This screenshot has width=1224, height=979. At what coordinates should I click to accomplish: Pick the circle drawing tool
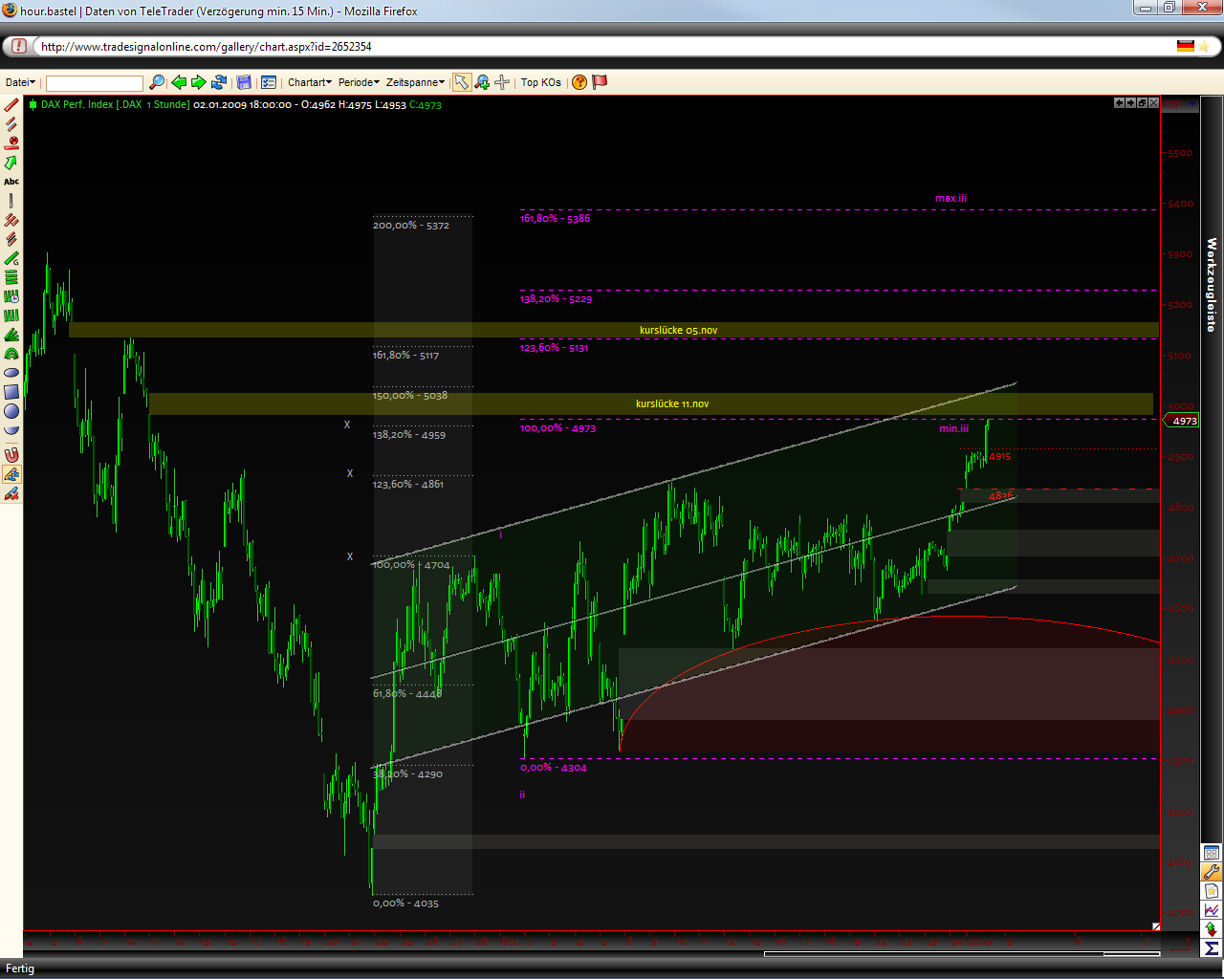[x=11, y=411]
